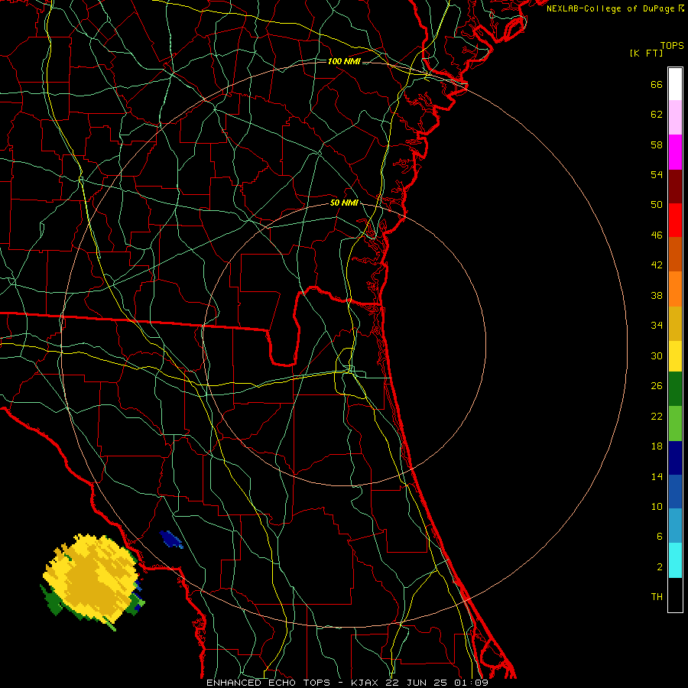Click the 30 legend value label

tap(657, 355)
